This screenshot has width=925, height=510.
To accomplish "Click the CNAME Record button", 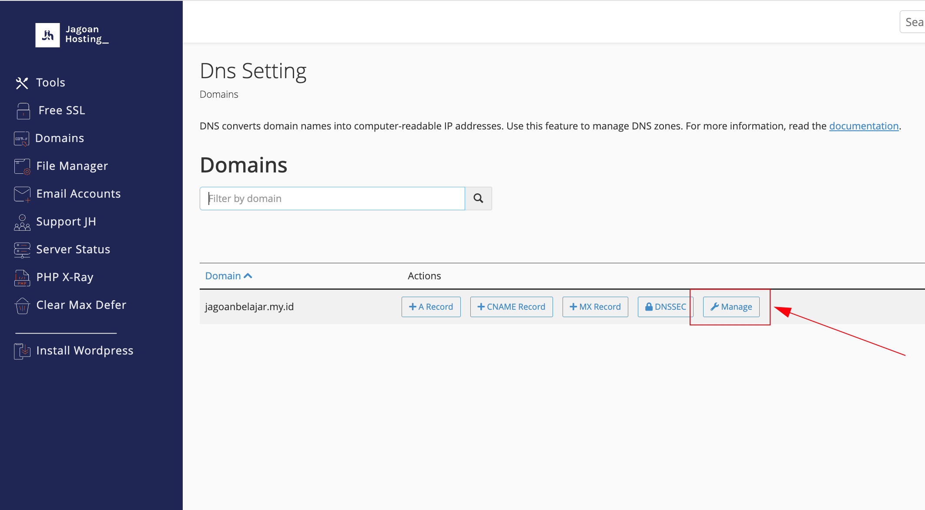I will [511, 307].
